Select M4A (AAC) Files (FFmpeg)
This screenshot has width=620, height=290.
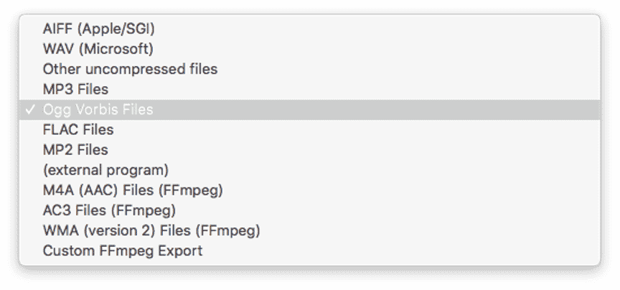tap(133, 190)
